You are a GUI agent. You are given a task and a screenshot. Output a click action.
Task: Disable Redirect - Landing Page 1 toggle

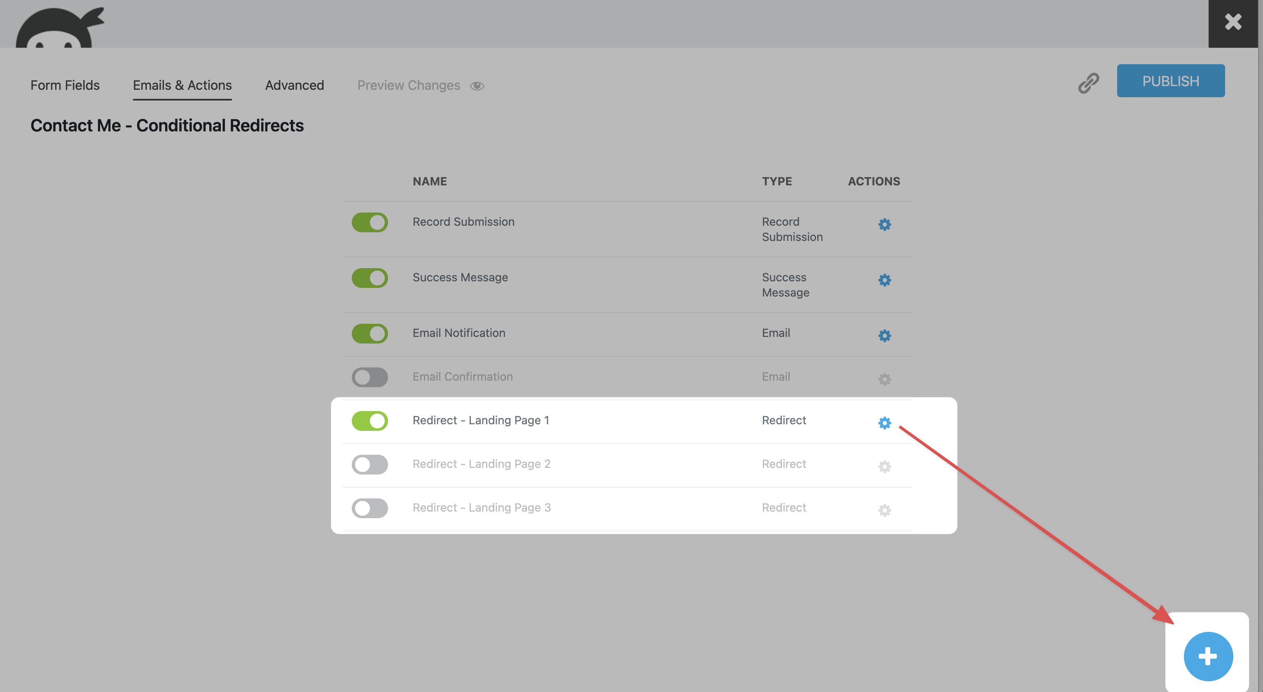[x=370, y=421]
